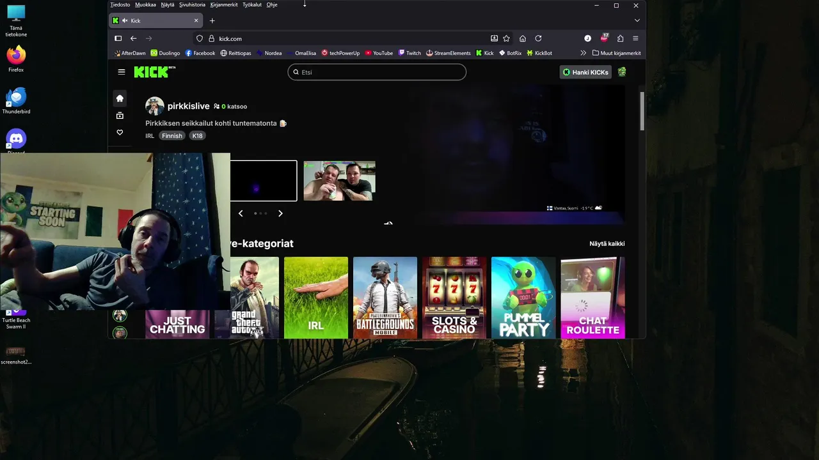
Task: Click the K18 tag
Action: pyautogui.click(x=197, y=135)
